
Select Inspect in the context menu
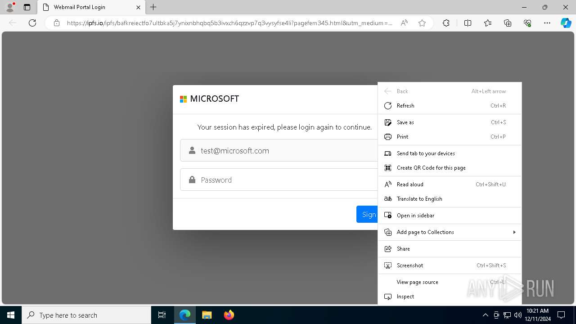click(450, 296)
